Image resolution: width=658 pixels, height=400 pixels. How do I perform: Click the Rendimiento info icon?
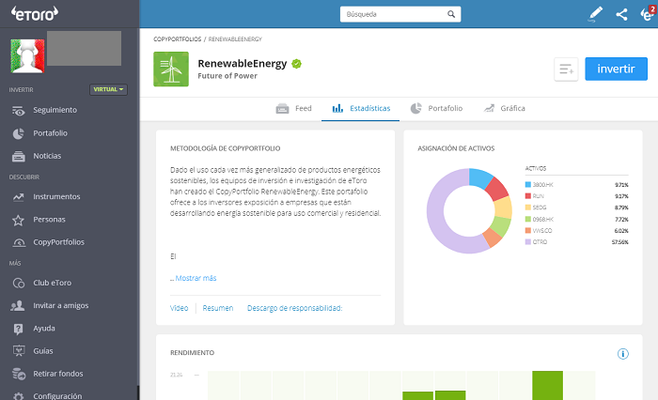point(622,354)
